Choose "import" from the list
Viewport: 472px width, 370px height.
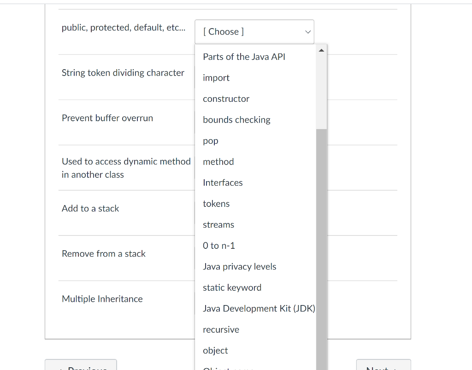(x=216, y=77)
